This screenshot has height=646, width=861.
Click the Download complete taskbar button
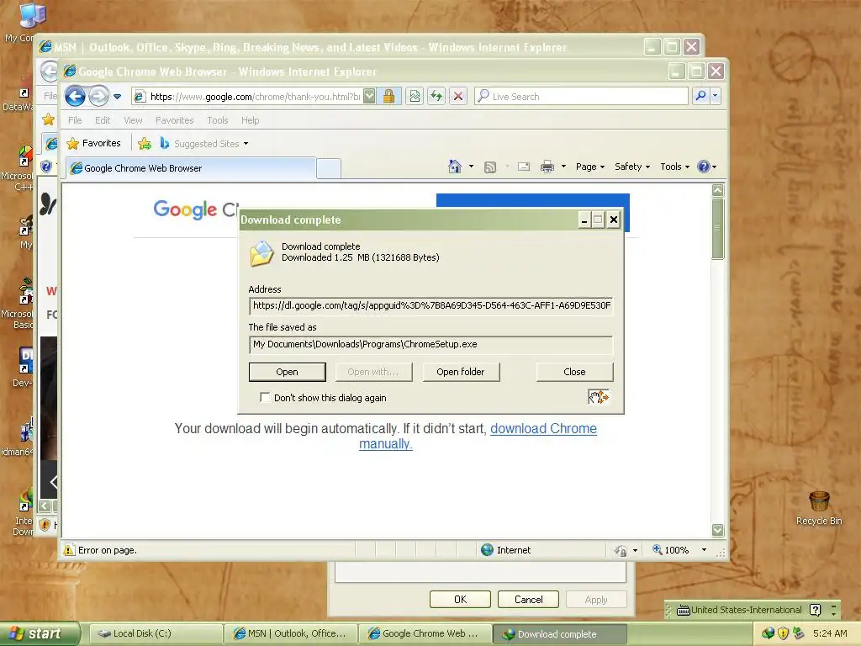559,634
